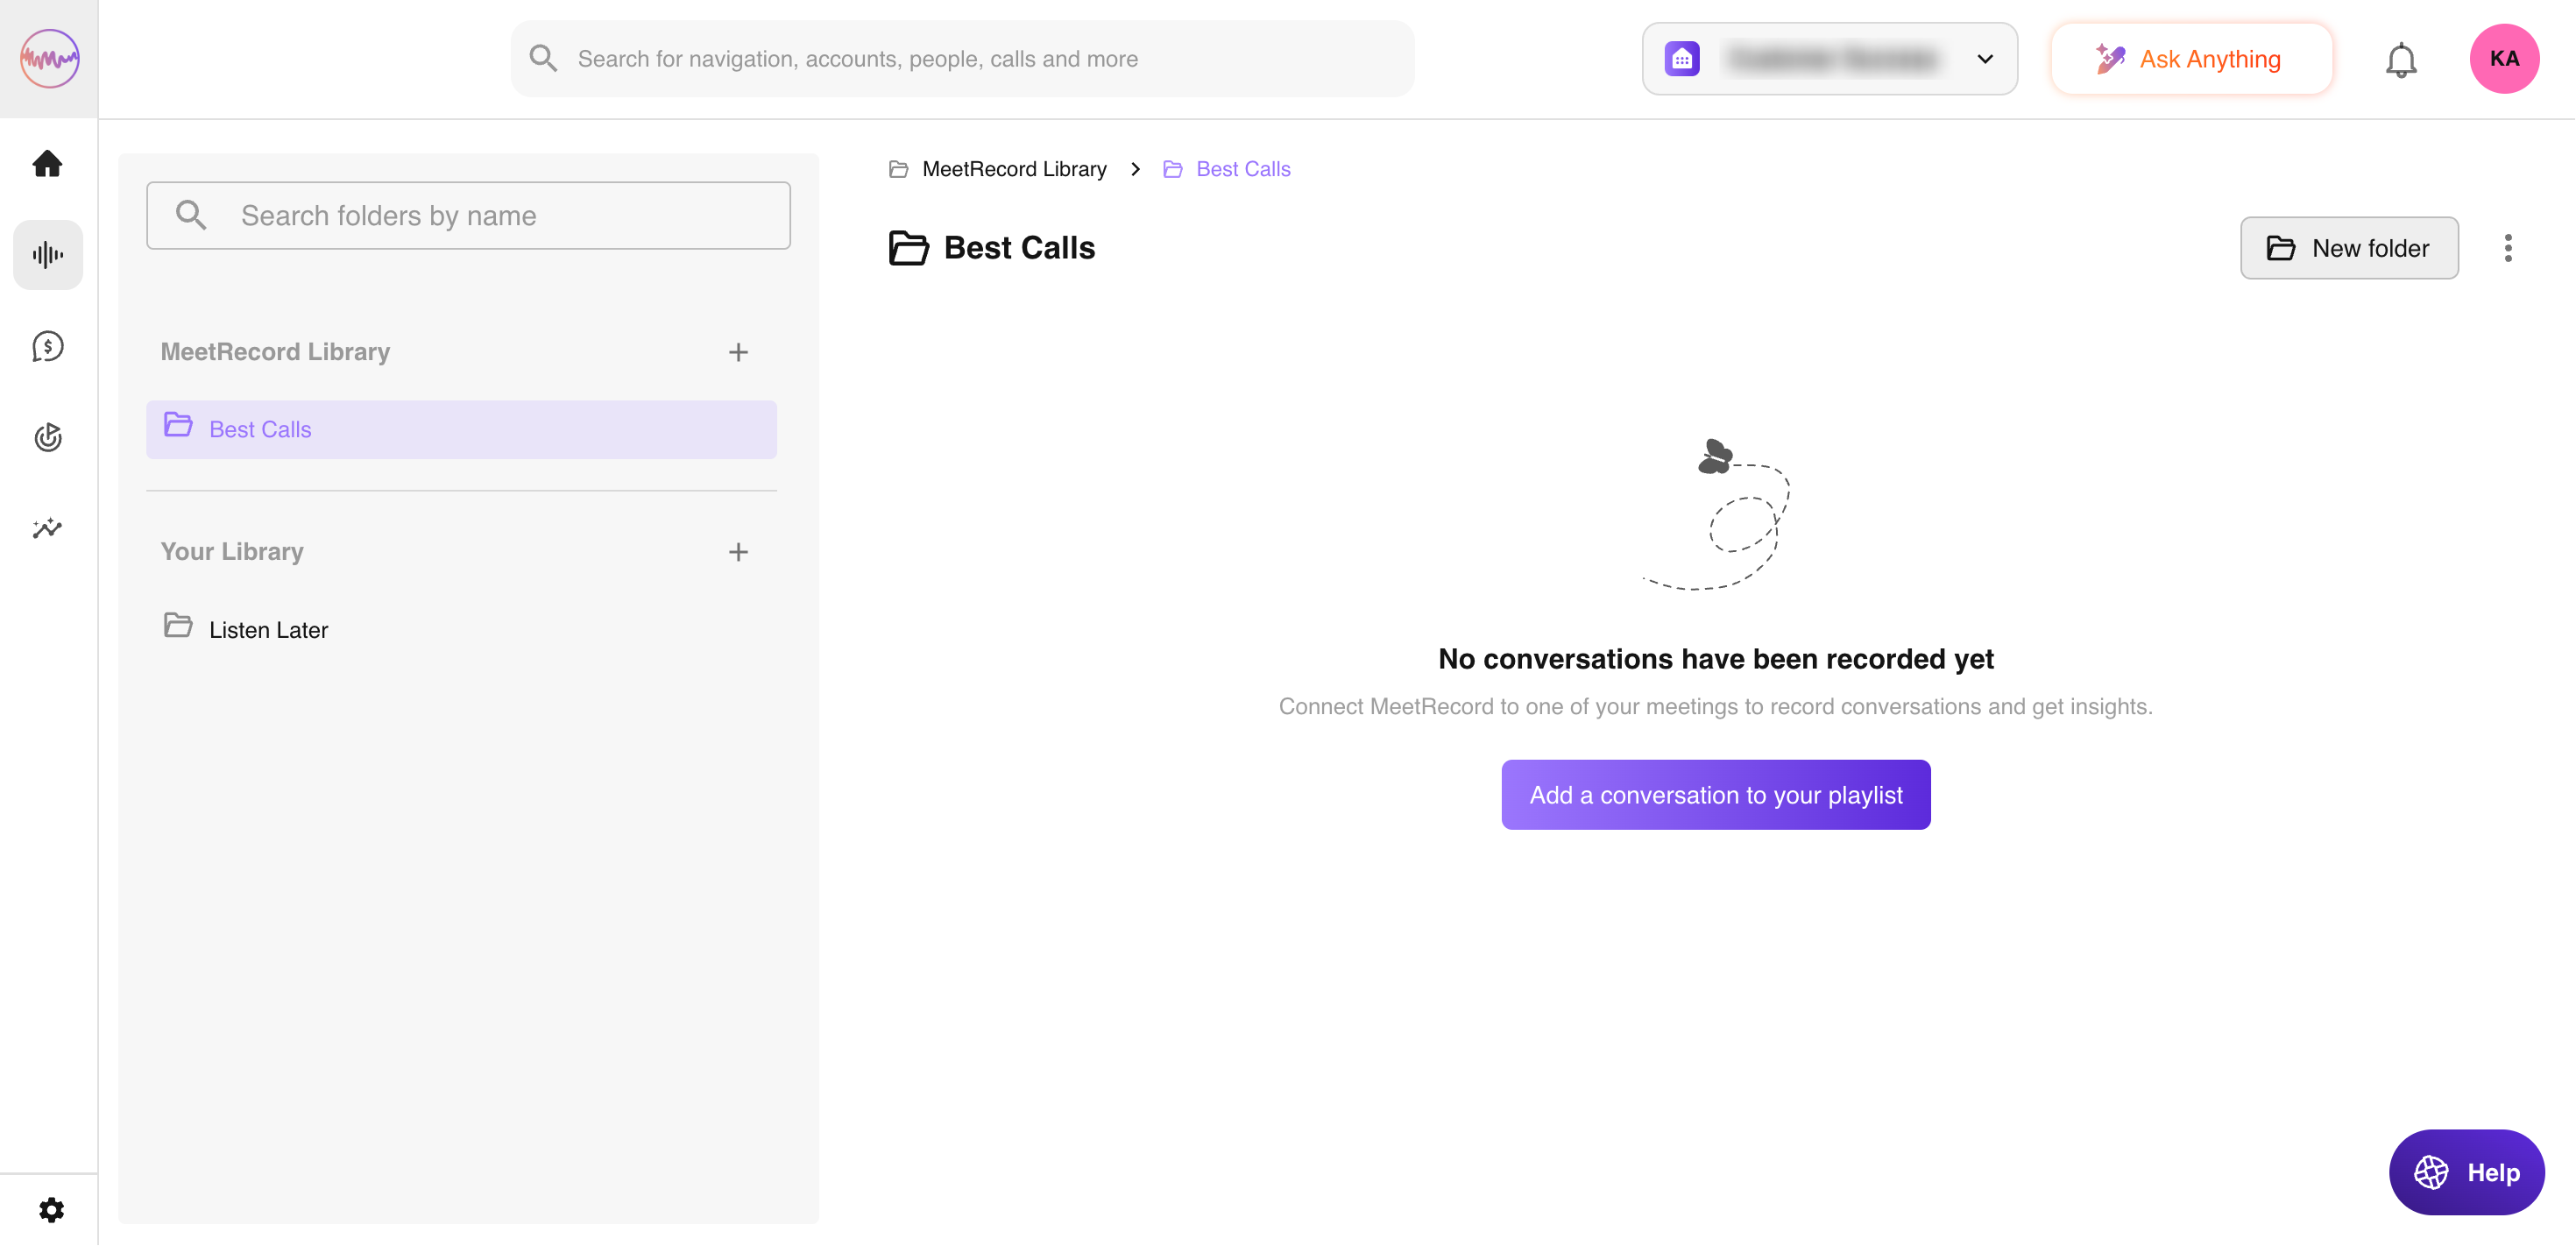Open the deals dollar-bubble sidebar icon
The height and width of the screenshot is (1246, 2576).
point(47,346)
